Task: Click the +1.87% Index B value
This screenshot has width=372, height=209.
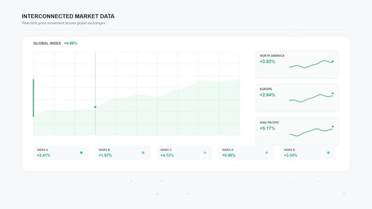Action: (x=105, y=156)
